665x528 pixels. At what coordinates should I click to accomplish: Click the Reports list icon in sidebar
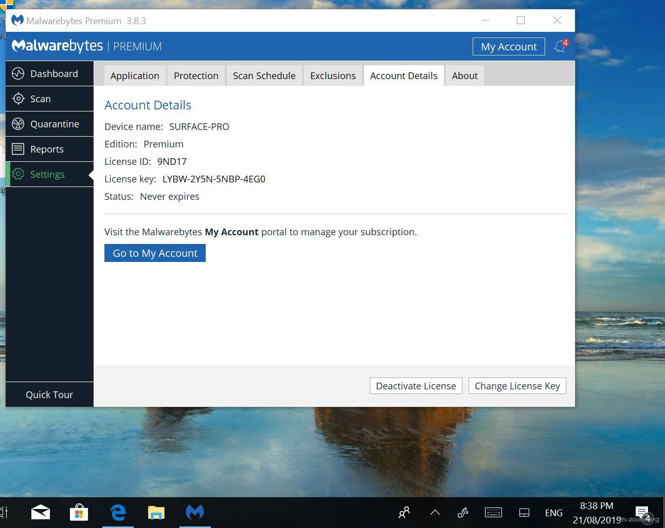click(18, 149)
